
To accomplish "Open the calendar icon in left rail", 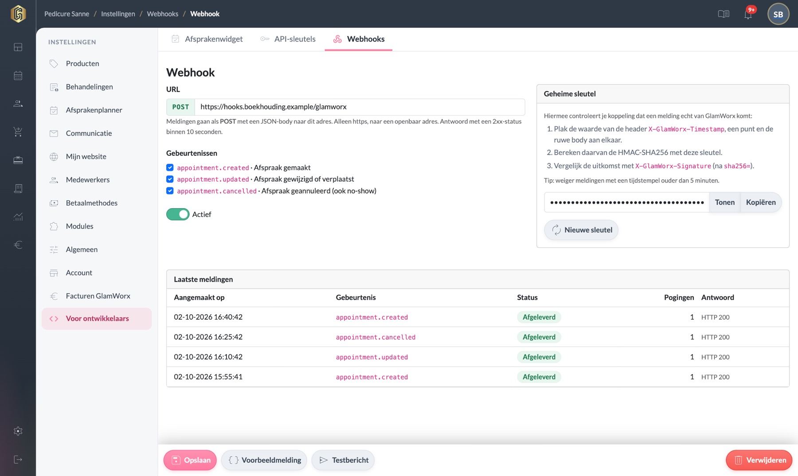I will [x=18, y=75].
